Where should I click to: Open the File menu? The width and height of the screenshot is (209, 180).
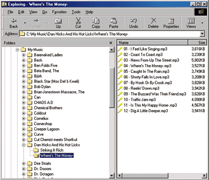point(10,12)
